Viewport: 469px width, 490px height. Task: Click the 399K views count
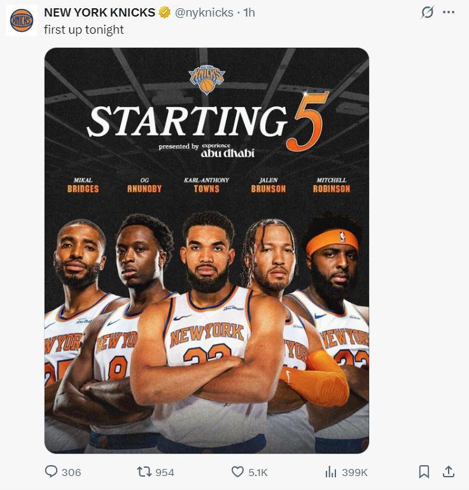pos(354,472)
